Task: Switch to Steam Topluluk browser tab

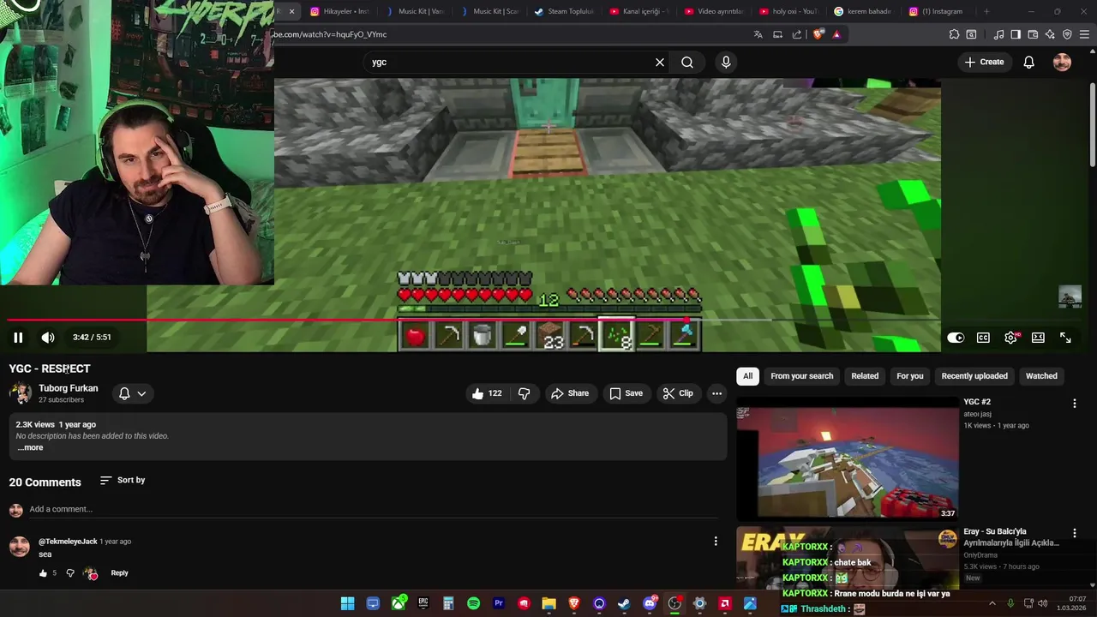Action: click(x=563, y=11)
